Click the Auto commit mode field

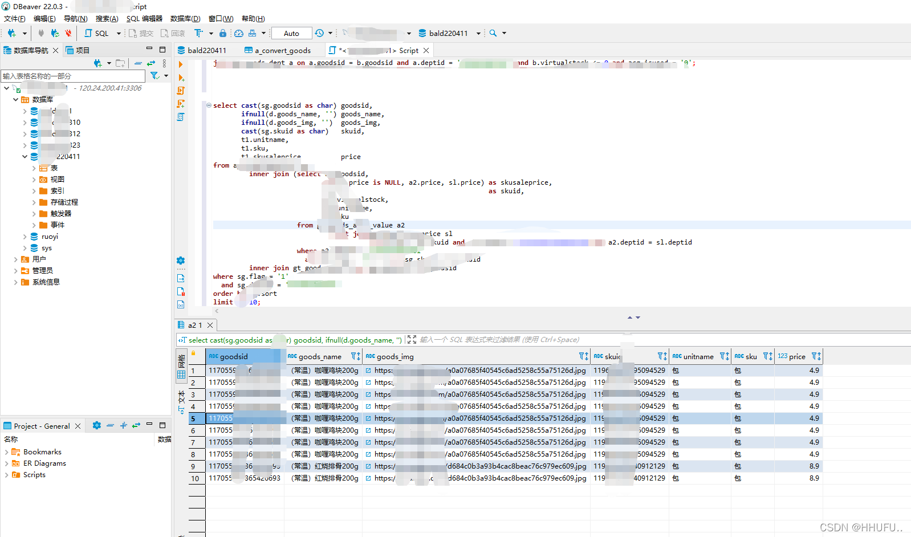pyautogui.click(x=291, y=33)
